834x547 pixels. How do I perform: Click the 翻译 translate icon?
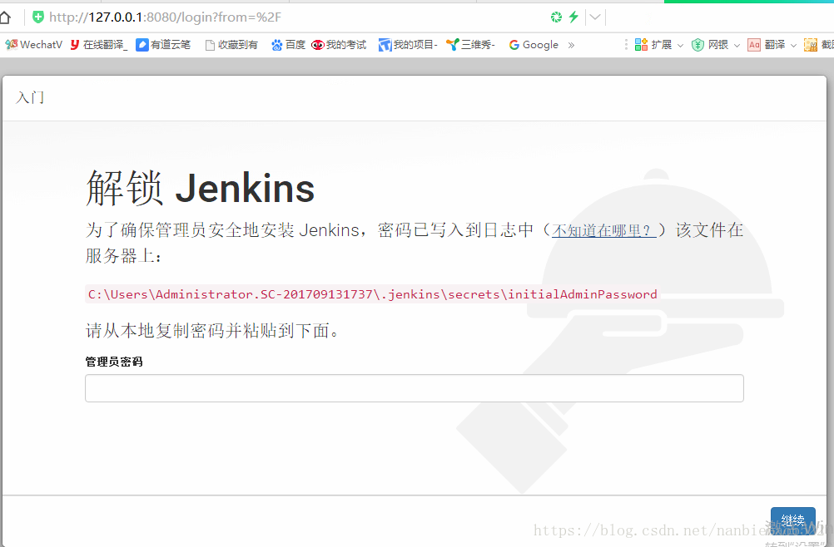coord(754,45)
